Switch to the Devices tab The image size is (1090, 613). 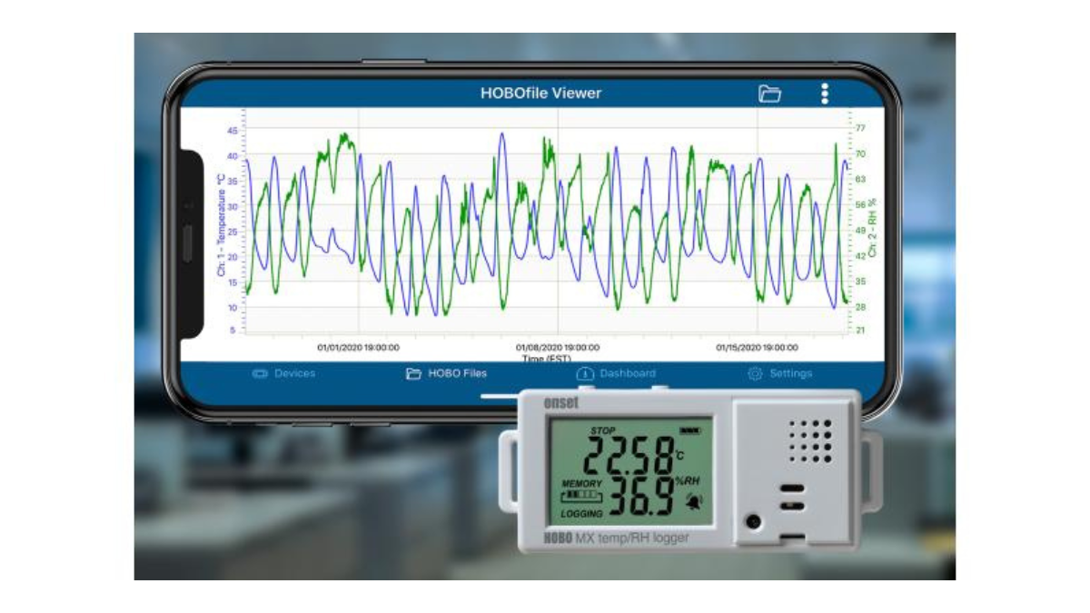(283, 373)
